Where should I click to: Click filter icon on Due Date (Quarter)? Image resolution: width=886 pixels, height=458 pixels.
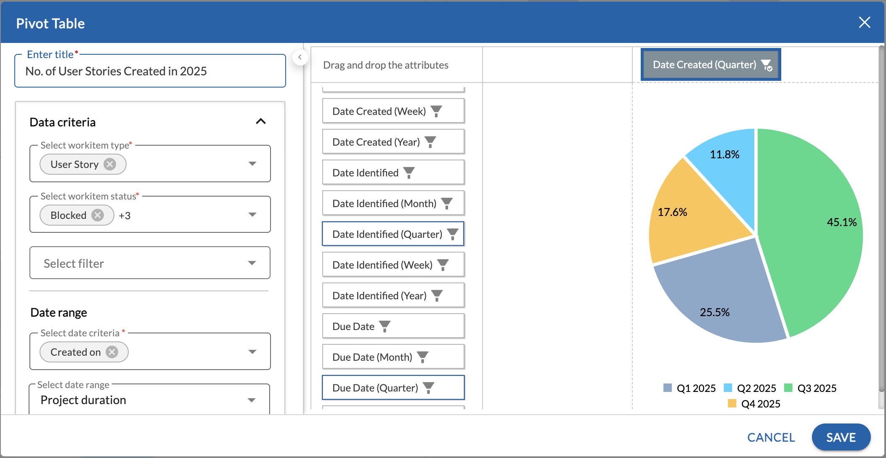click(428, 388)
